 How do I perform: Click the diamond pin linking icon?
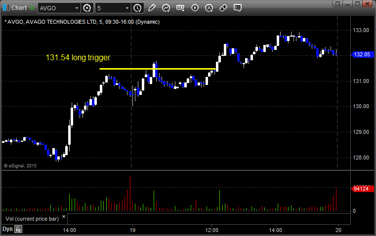(223, 8)
